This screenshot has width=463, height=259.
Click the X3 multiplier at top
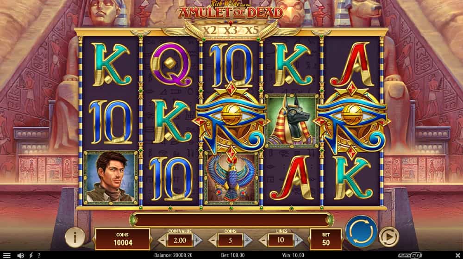[x=231, y=31]
